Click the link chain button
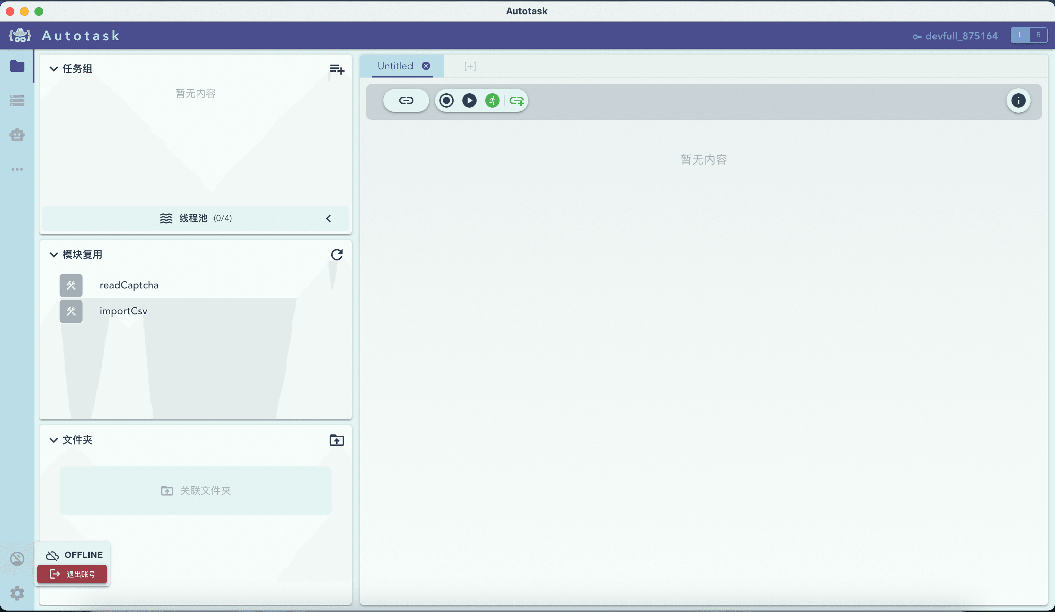The width and height of the screenshot is (1055, 612). (405, 100)
